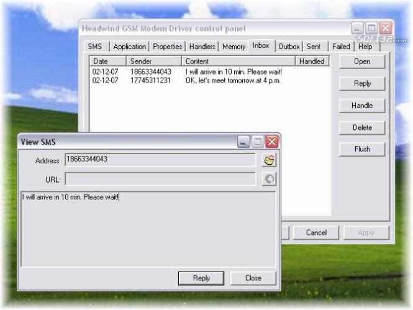The image size is (413, 310).
Task: Focus the Address input field
Action: click(160, 160)
